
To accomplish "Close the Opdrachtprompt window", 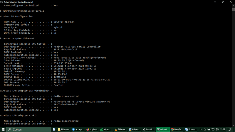I will pos(231,2).
